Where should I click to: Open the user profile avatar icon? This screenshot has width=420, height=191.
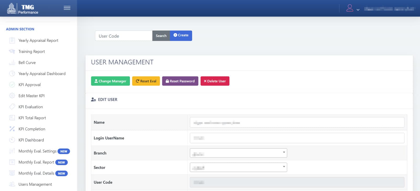(x=350, y=8)
